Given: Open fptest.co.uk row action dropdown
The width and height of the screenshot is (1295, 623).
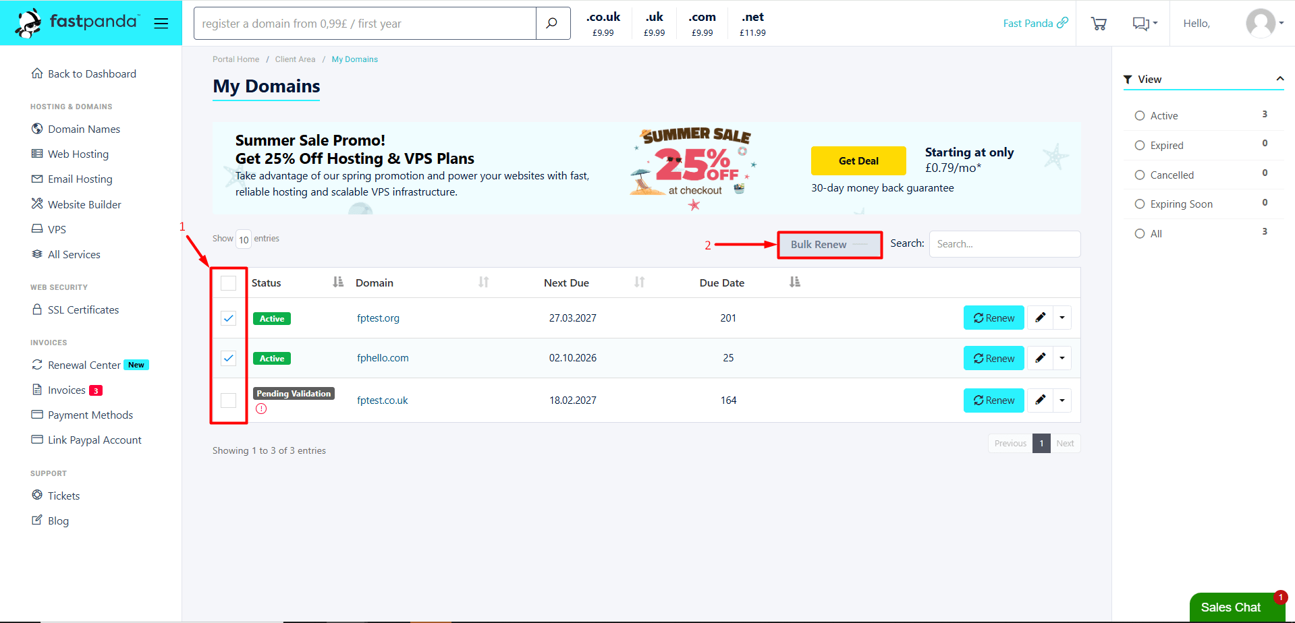Looking at the screenshot, I should point(1062,400).
